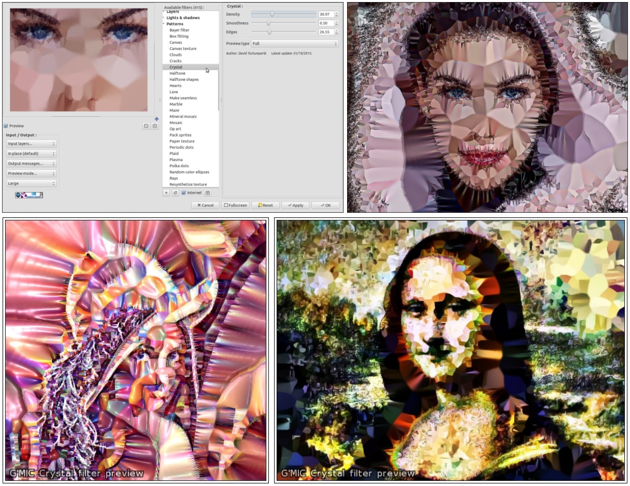Image resolution: width=630 pixels, height=486 pixels.
Task: Select the Make seamless filter
Action: tap(183, 98)
